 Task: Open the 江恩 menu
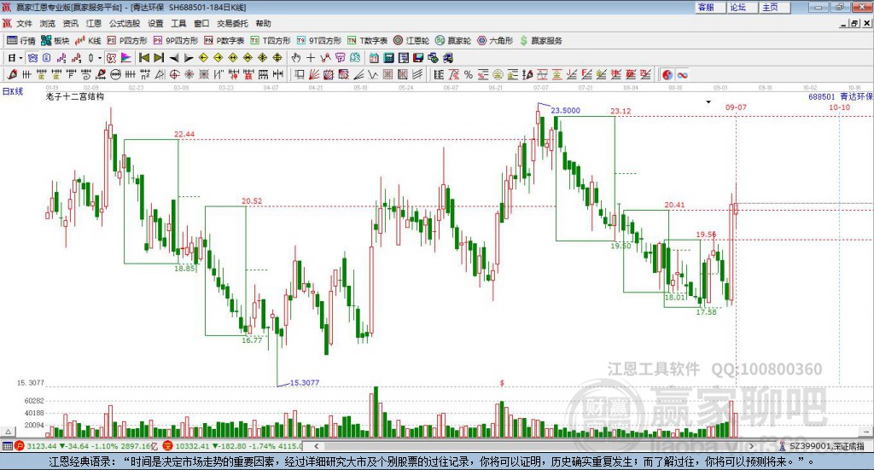(94, 23)
